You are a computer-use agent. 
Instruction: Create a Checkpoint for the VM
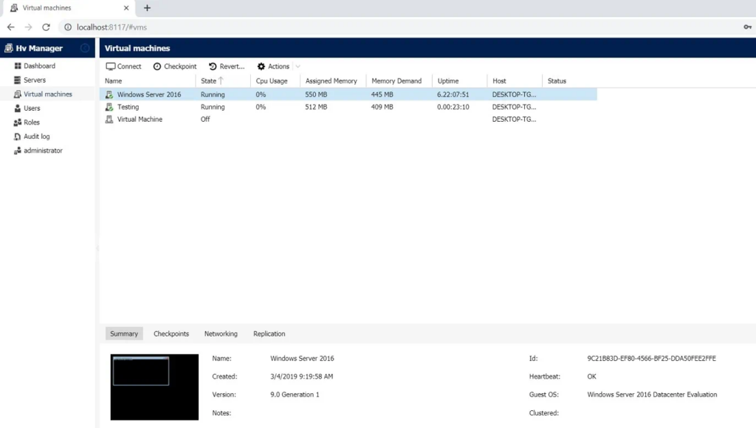[x=174, y=66]
